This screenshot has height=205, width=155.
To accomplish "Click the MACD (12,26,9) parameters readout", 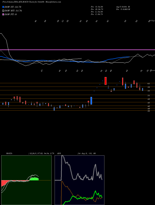I will click(41, 153).
